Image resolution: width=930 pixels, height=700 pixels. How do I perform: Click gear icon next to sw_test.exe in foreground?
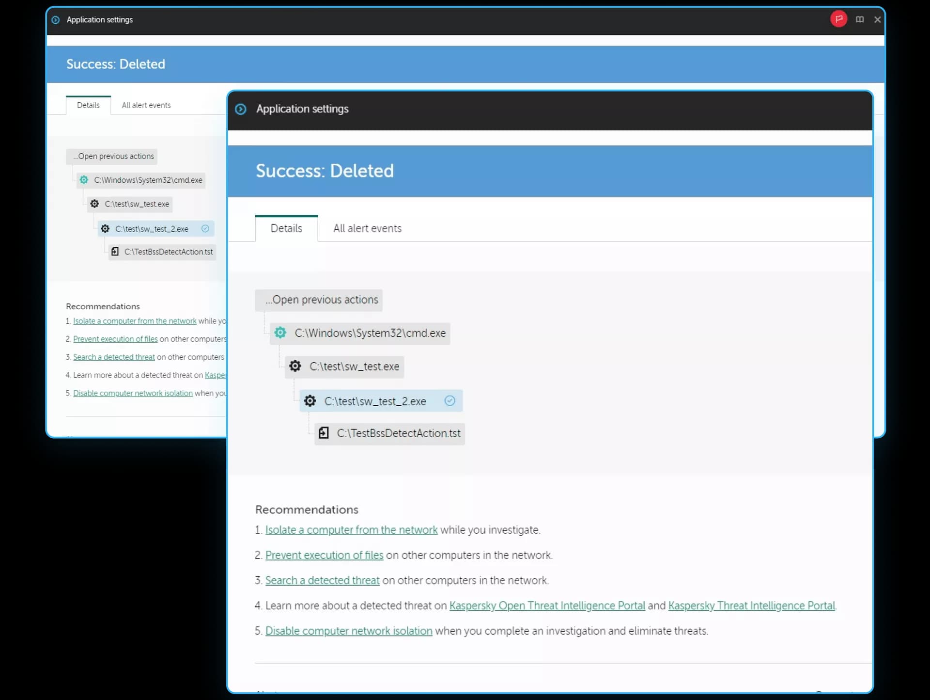click(295, 366)
